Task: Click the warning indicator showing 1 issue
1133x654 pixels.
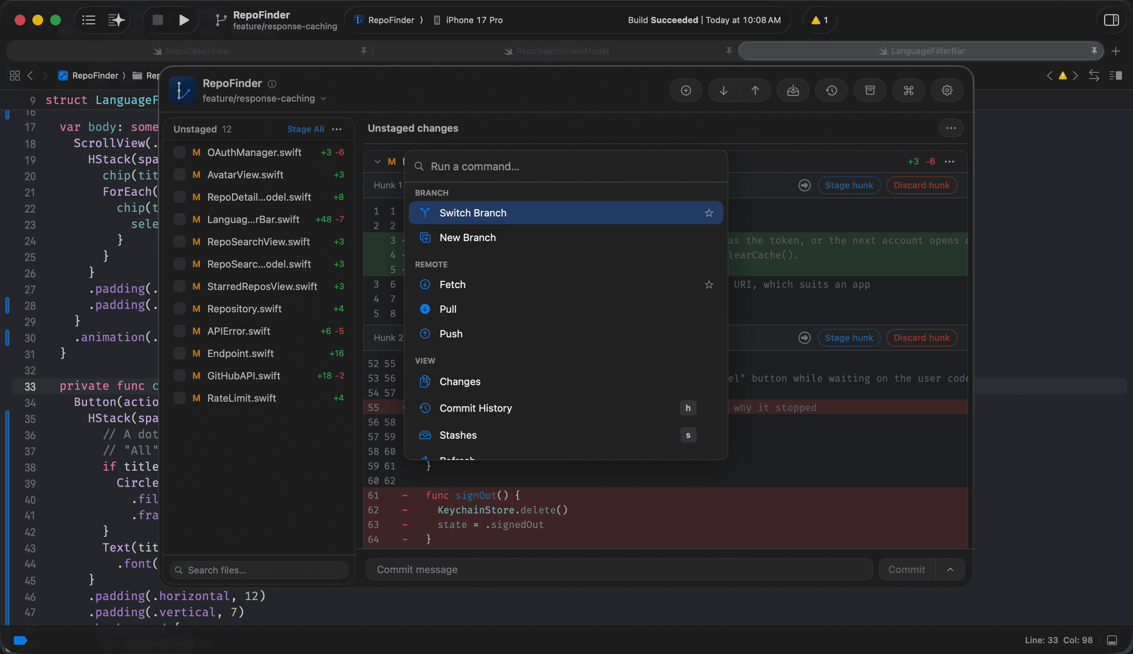Action: 819,20
